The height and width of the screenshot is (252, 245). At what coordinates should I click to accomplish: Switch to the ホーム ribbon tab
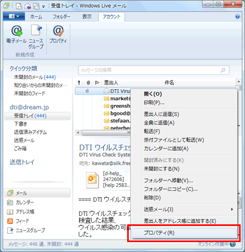[36, 17]
